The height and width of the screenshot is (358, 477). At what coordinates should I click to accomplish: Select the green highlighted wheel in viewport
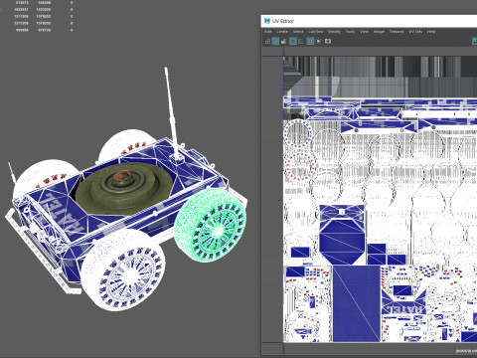click(211, 226)
